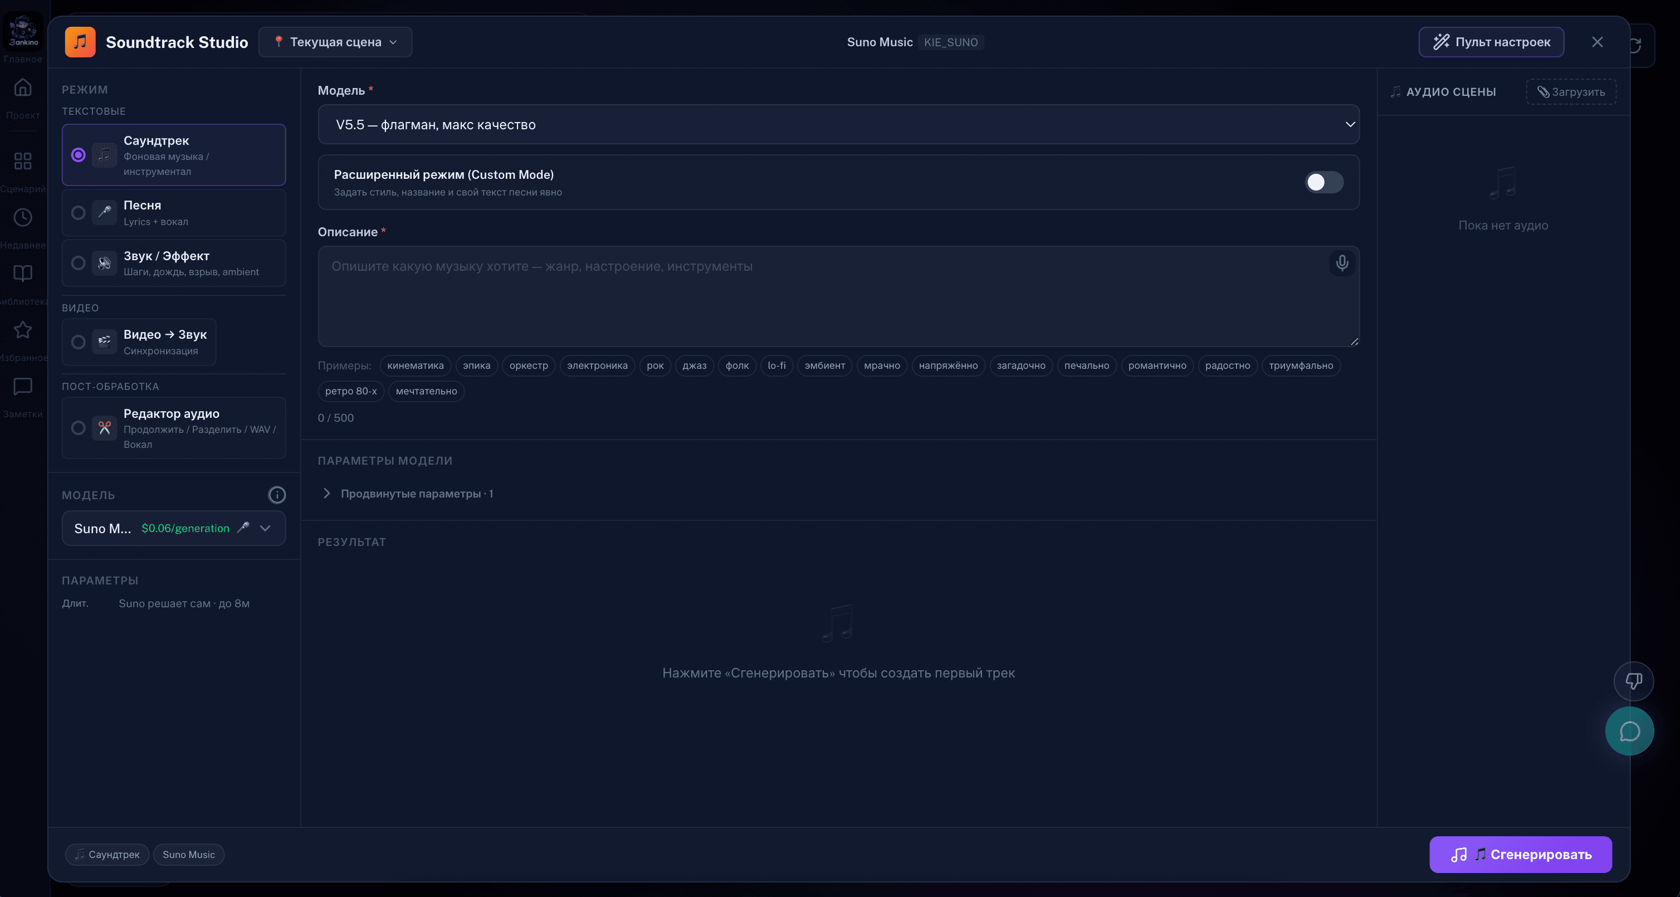
Task: Open the V5.5 model version dropdown
Action: 838,124
